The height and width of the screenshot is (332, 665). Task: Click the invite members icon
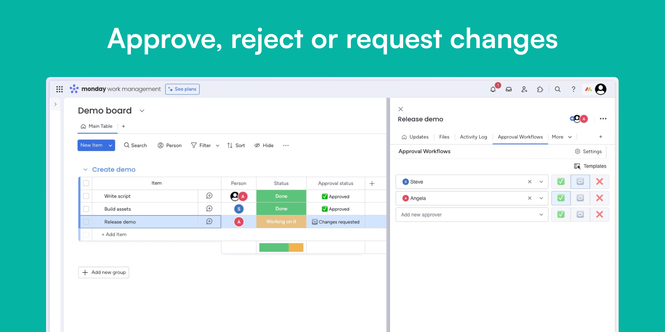point(524,89)
